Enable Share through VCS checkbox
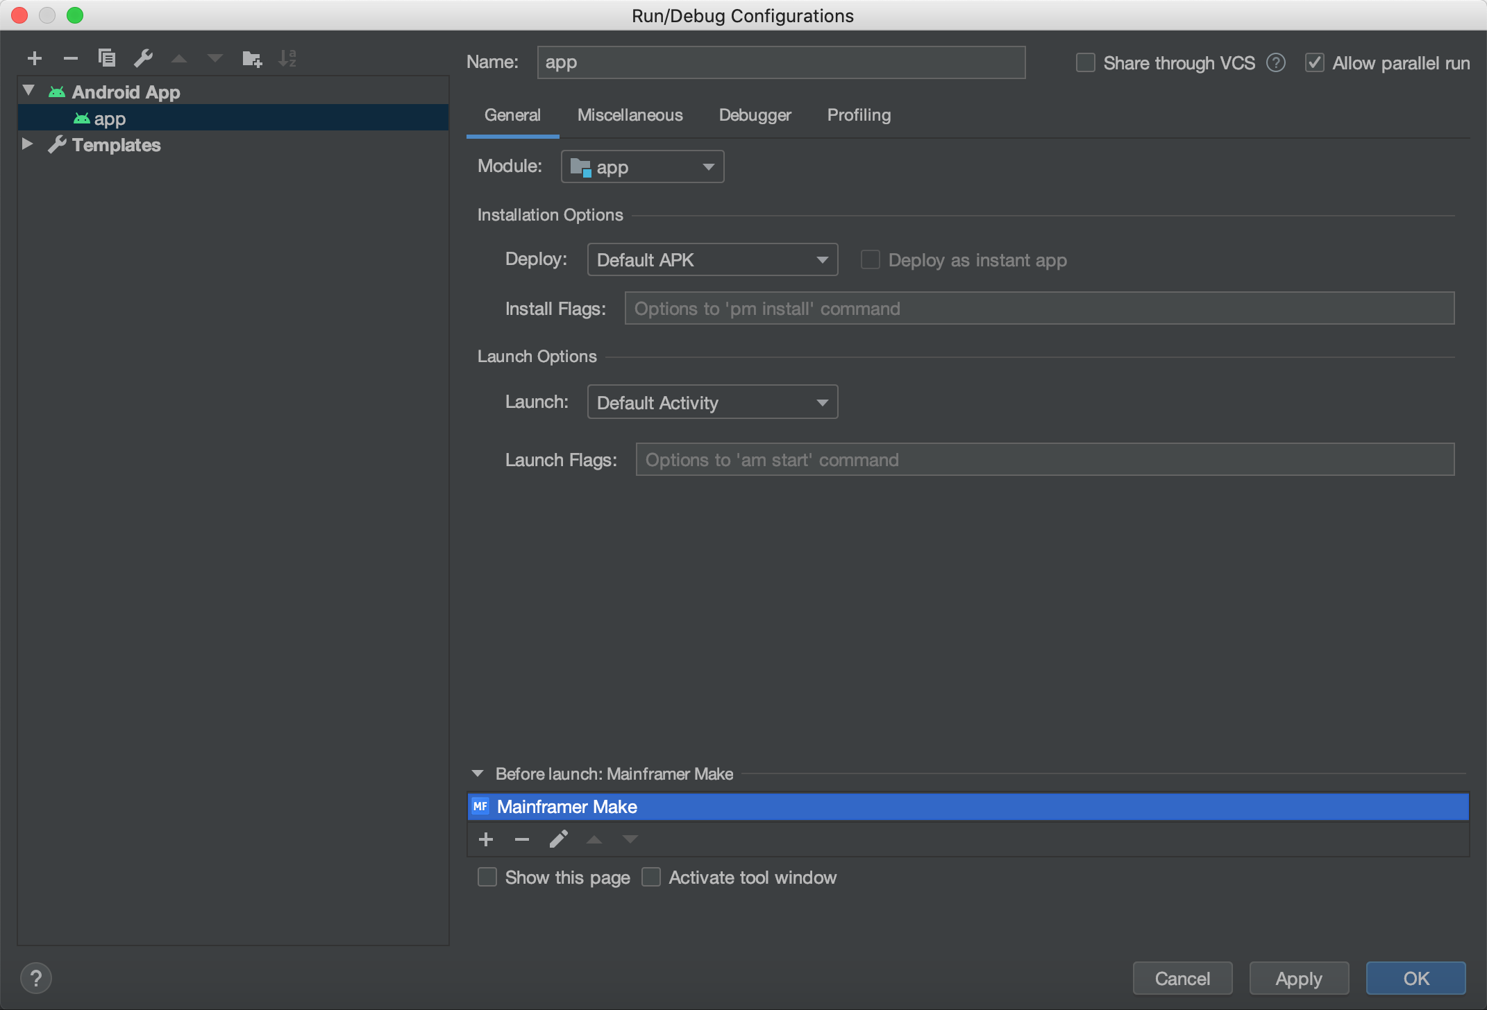Image resolution: width=1487 pixels, height=1010 pixels. tap(1085, 63)
